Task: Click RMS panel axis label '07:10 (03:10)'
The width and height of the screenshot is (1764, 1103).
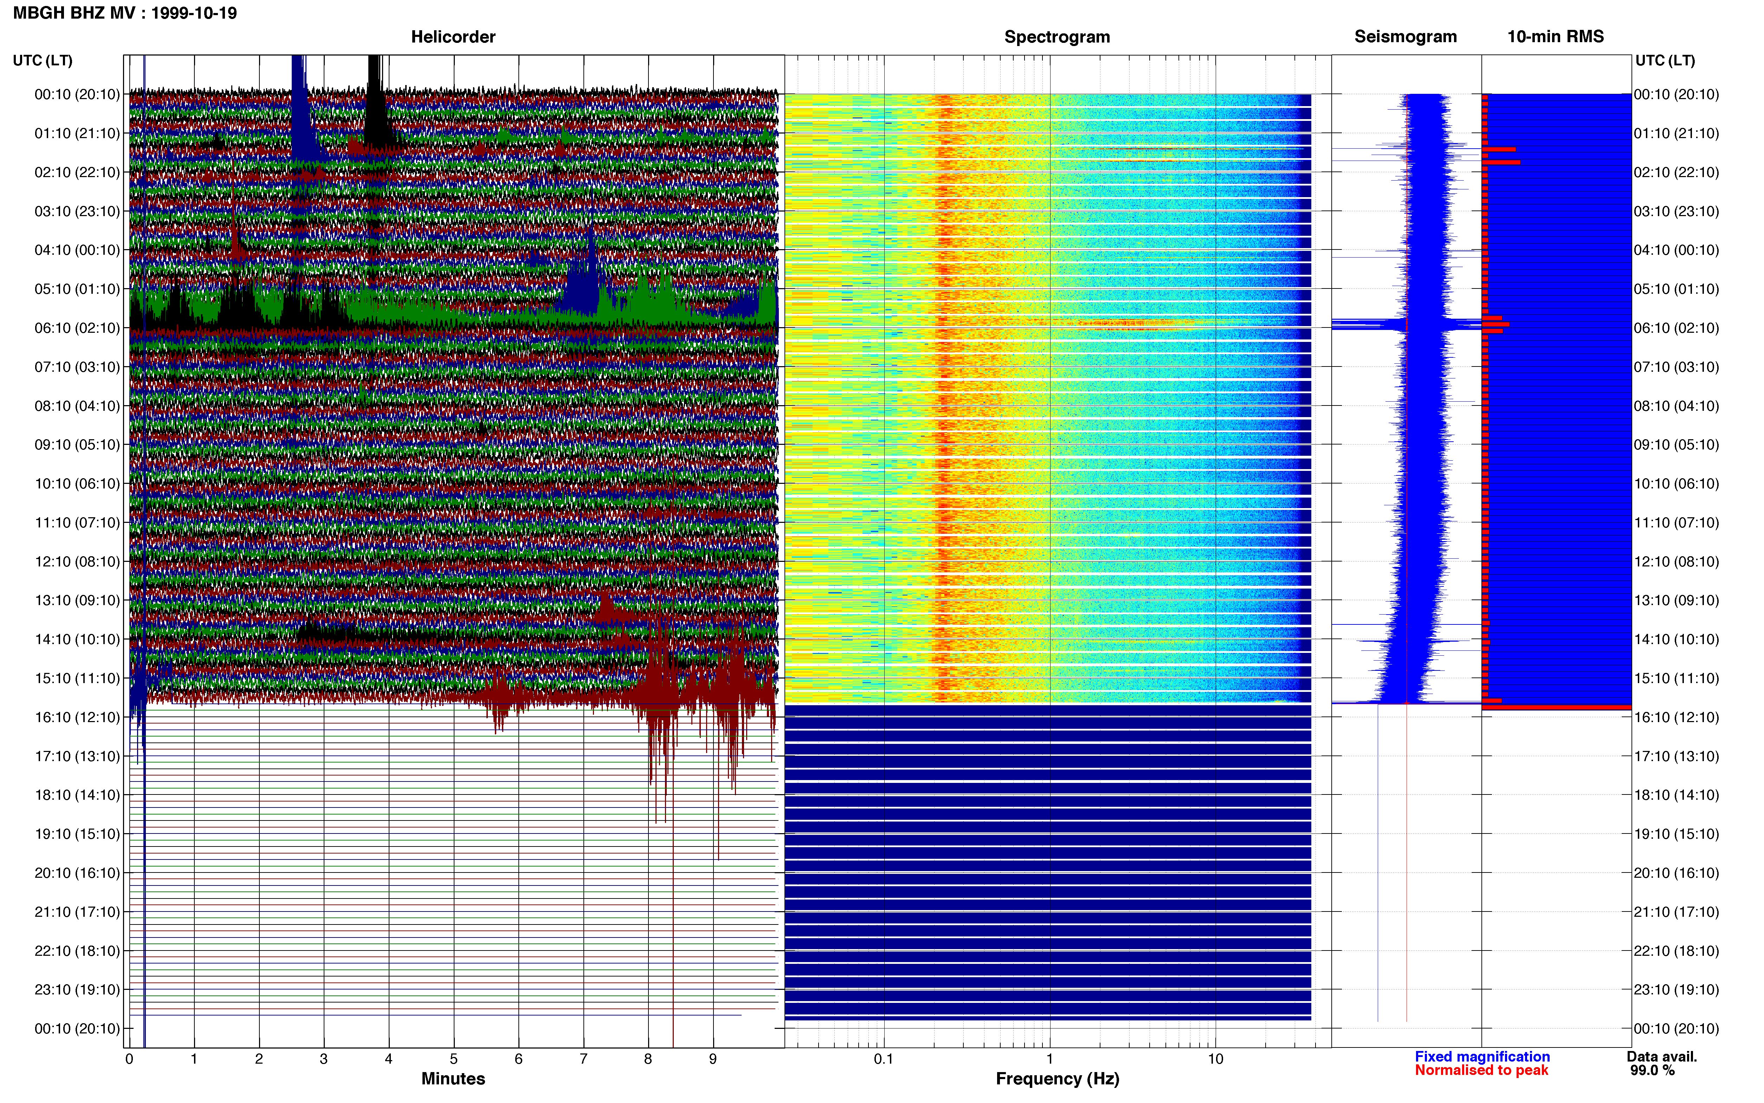Action: point(1676,367)
